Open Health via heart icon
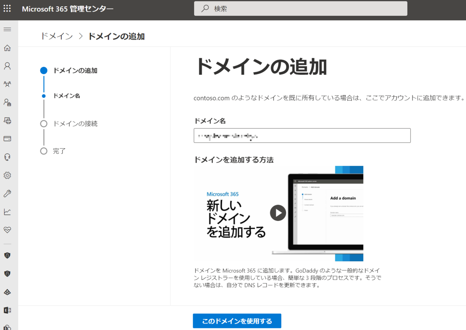Image resolution: width=466 pixels, height=330 pixels. 7,230
